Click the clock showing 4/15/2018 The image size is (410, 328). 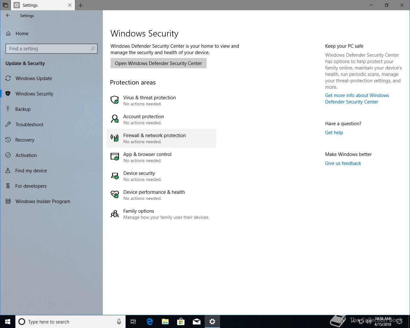click(383, 322)
